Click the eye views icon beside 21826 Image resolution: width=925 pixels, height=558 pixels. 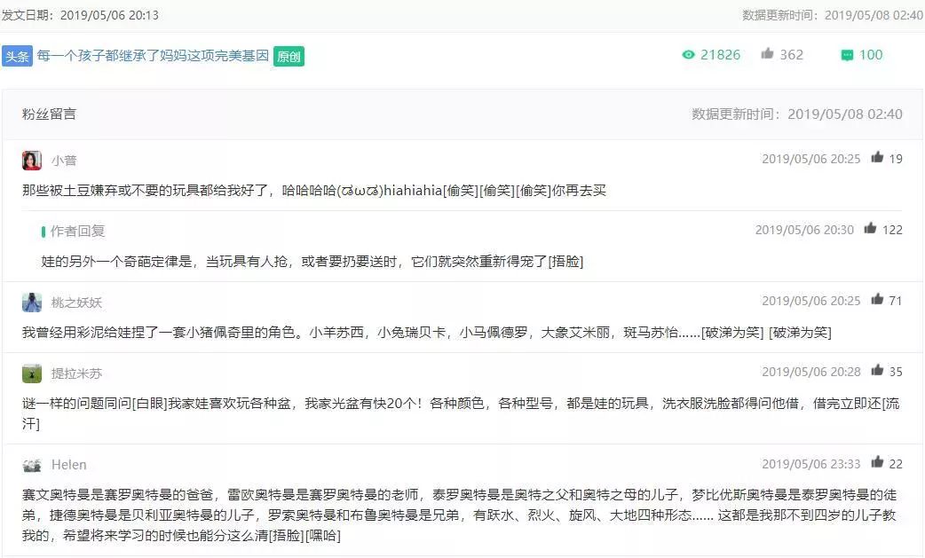click(688, 55)
